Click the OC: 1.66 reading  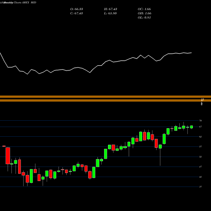coord(144,9)
